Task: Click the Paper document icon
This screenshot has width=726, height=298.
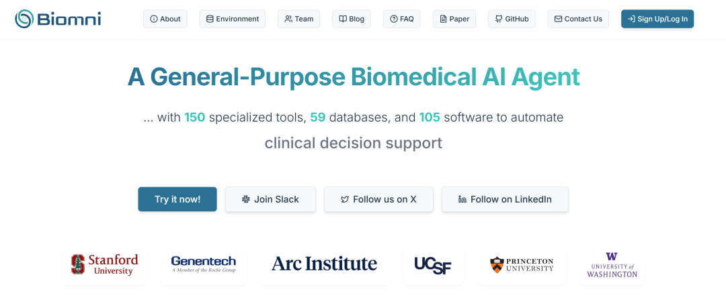Action: coord(443,19)
